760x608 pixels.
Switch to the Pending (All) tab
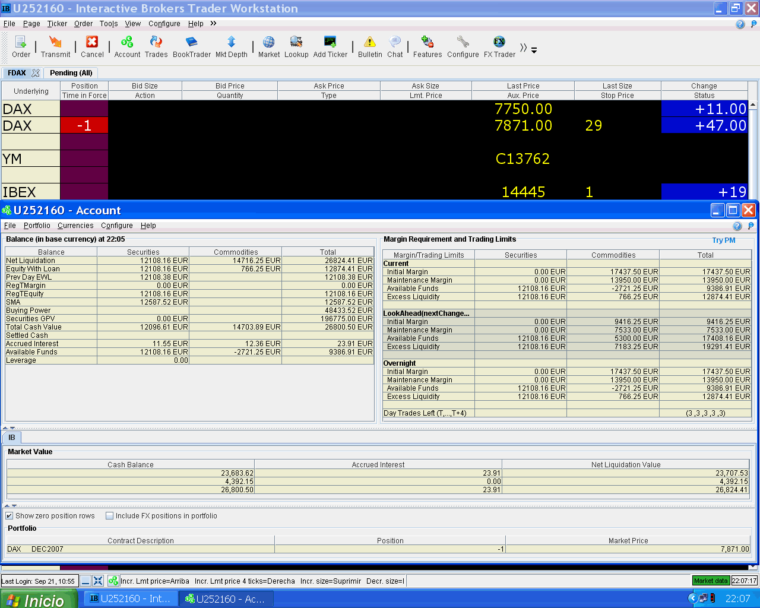click(71, 73)
